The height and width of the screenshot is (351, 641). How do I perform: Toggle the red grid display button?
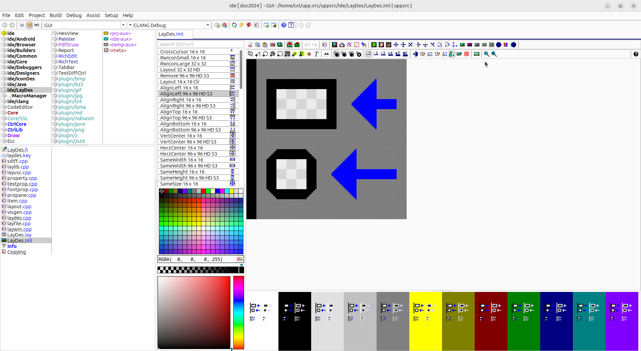(467, 54)
